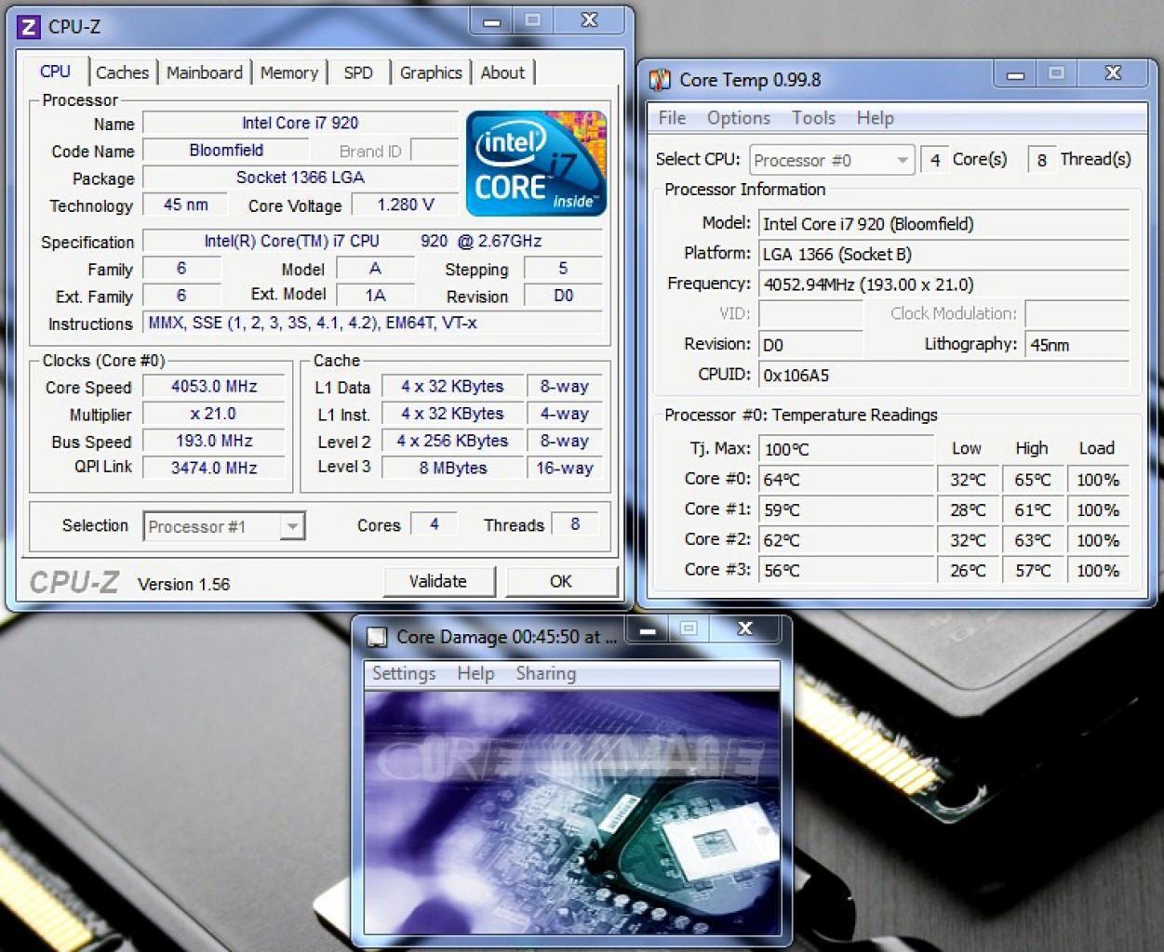Screen dimensions: 1164x952
Task: Click the Tj. Max 100°C value
Action: click(847, 449)
